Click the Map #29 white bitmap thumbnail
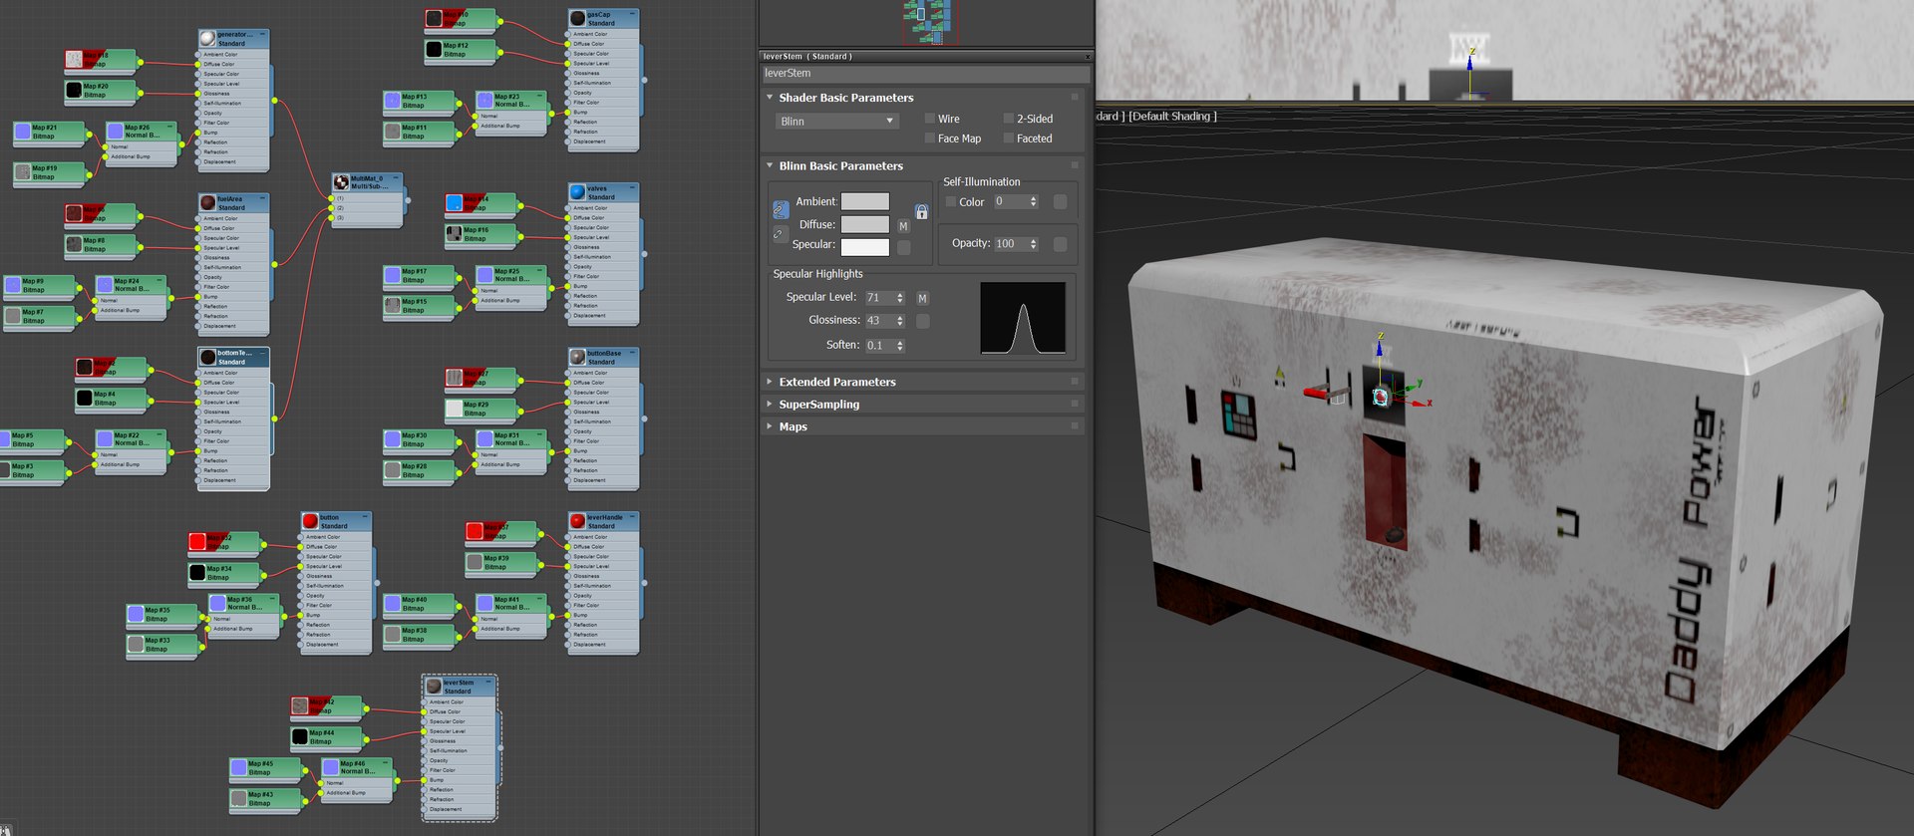Image resolution: width=1914 pixels, height=836 pixels. (x=455, y=409)
